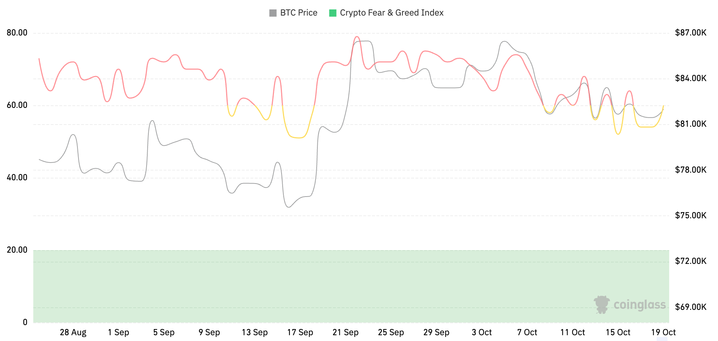Viewport: 718px width, 341px height.
Task: Select the 7 Oct date label
Action: 527,332
